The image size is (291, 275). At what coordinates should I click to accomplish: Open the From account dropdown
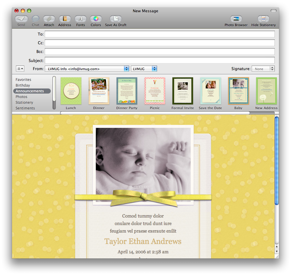87,69
